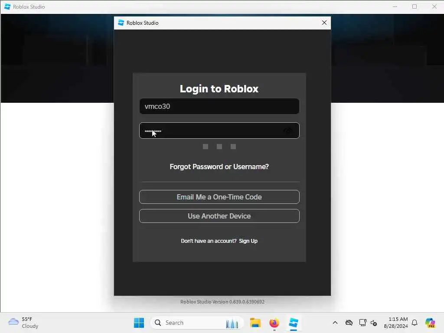Click the Roblox Studio taskbar icon
The width and height of the screenshot is (444, 333).
(x=294, y=323)
